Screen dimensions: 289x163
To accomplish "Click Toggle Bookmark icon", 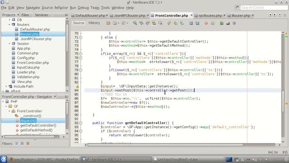I will coord(182,23).
